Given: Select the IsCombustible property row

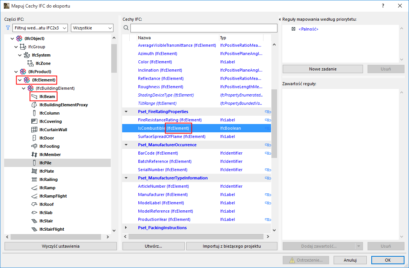Looking at the screenshot, I should 196,128.
